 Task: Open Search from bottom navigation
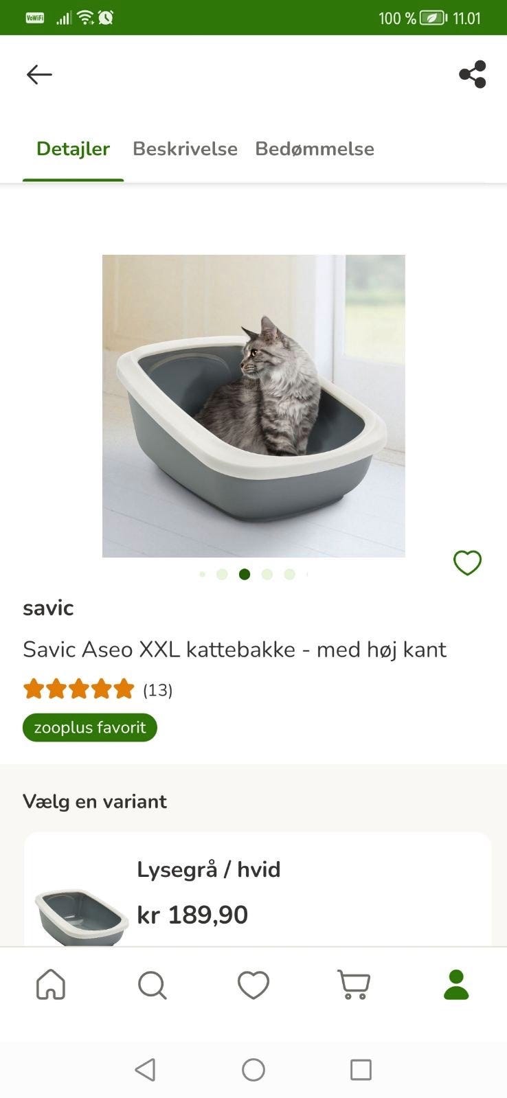coord(152,985)
